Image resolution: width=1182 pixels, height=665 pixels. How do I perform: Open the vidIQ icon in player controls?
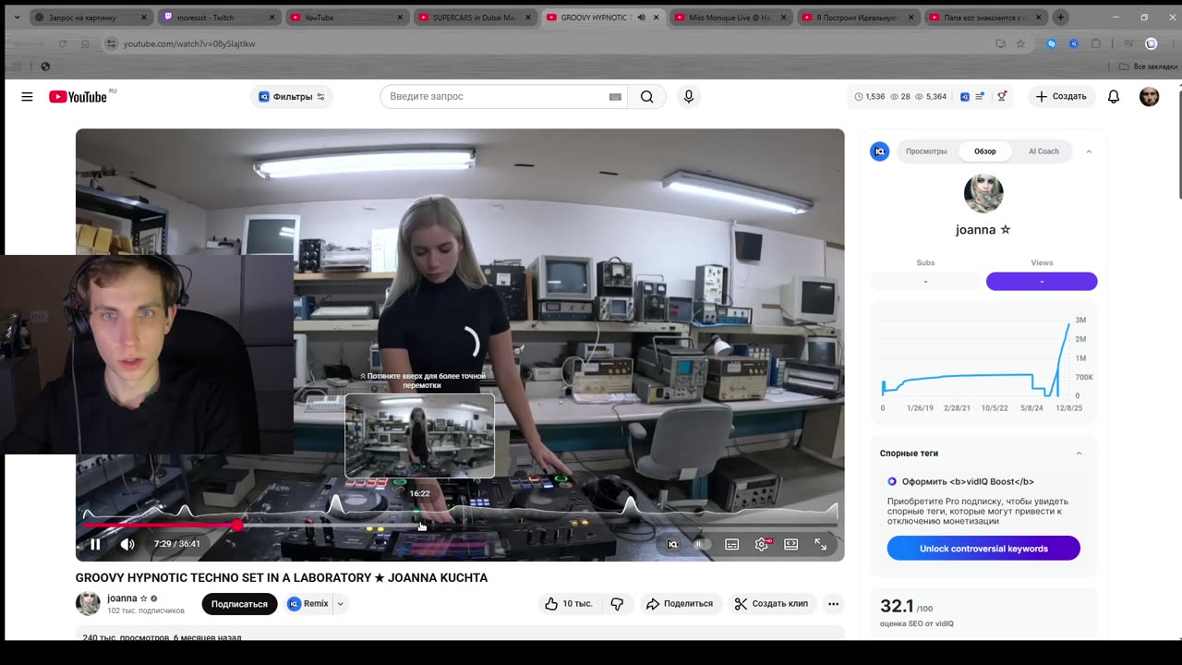672,544
